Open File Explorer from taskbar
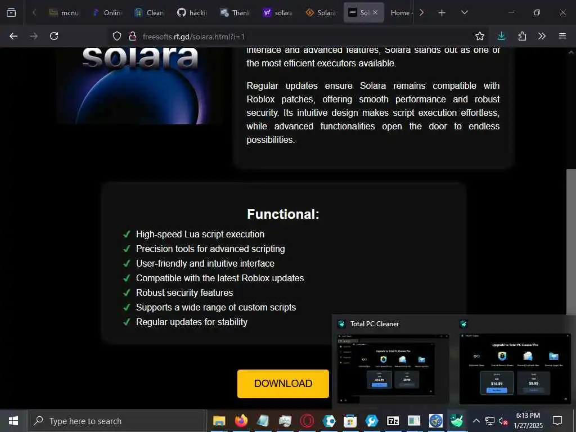The height and width of the screenshot is (432, 576). [219, 421]
